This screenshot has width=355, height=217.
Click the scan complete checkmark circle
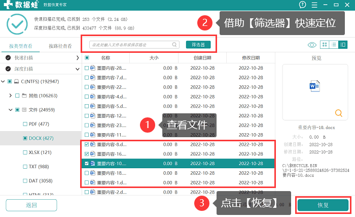pos(17,24)
